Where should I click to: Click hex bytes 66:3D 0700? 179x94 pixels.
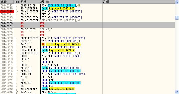tap(28, 29)
